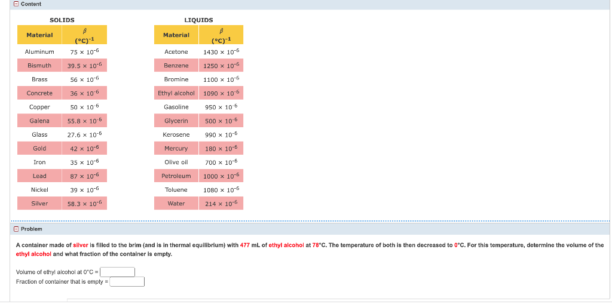Image resolution: width=612 pixels, height=304 pixels.
Task: Click the Galena material cell
Action: click(x=39, y=121)
